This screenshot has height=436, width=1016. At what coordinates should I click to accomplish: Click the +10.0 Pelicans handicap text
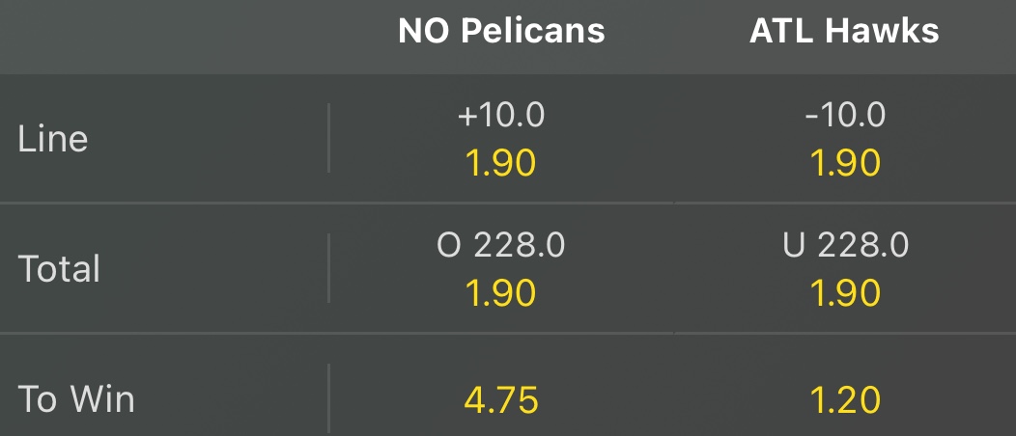pos(501,116)
